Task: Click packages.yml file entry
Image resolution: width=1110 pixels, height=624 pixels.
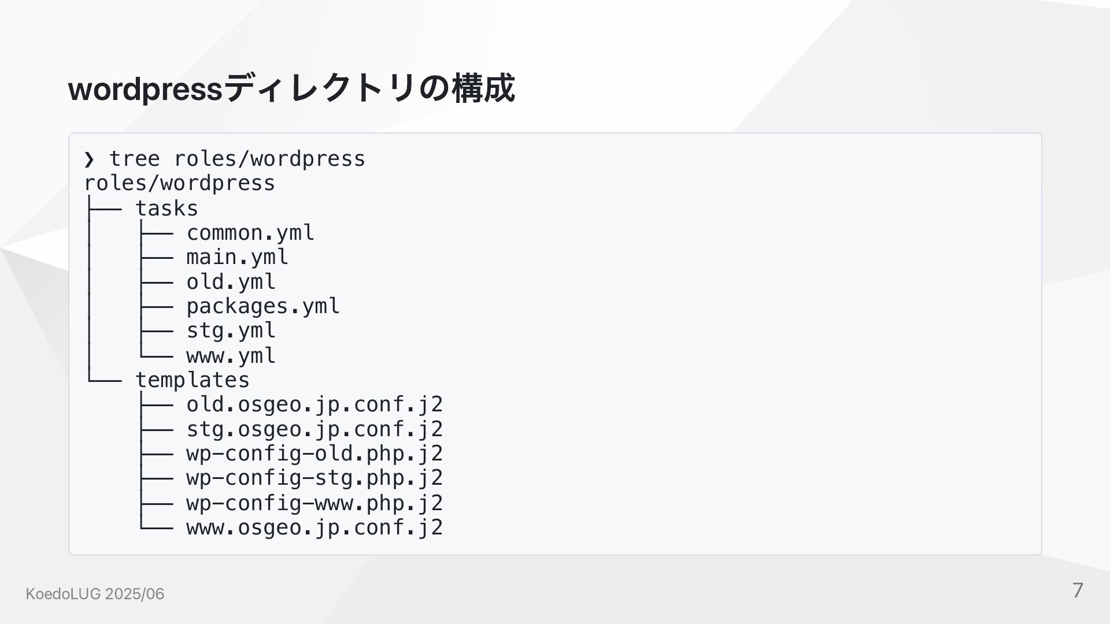Action: [x=263, y=306]
